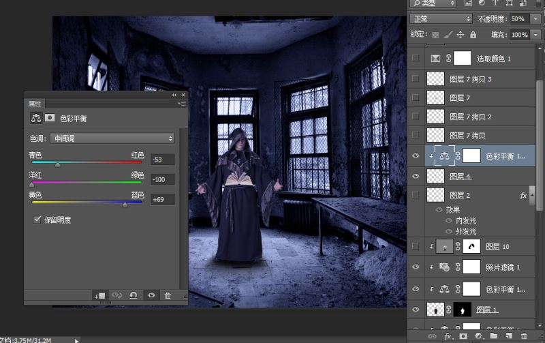Click the 青色-红色 slider handle

click(x=57, y=164)
